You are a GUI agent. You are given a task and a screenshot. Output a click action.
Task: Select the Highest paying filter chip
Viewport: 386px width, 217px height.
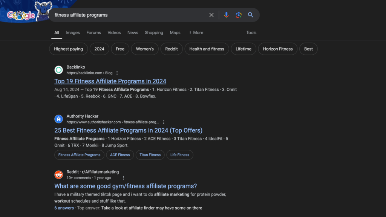(x=69, y=49)
